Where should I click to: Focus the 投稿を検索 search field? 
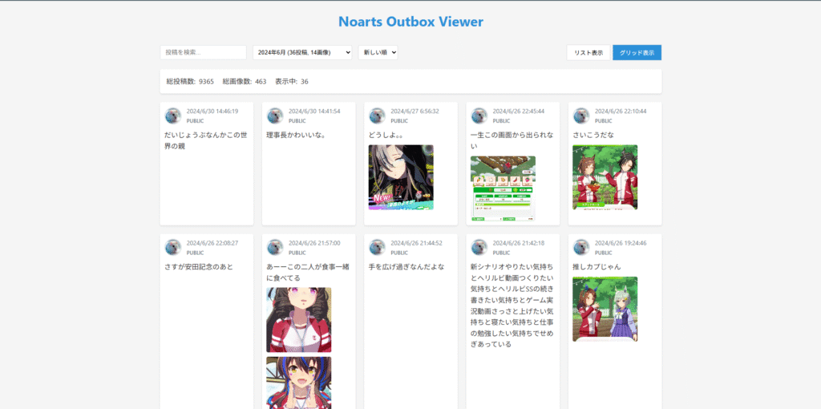tap(203, 52)
